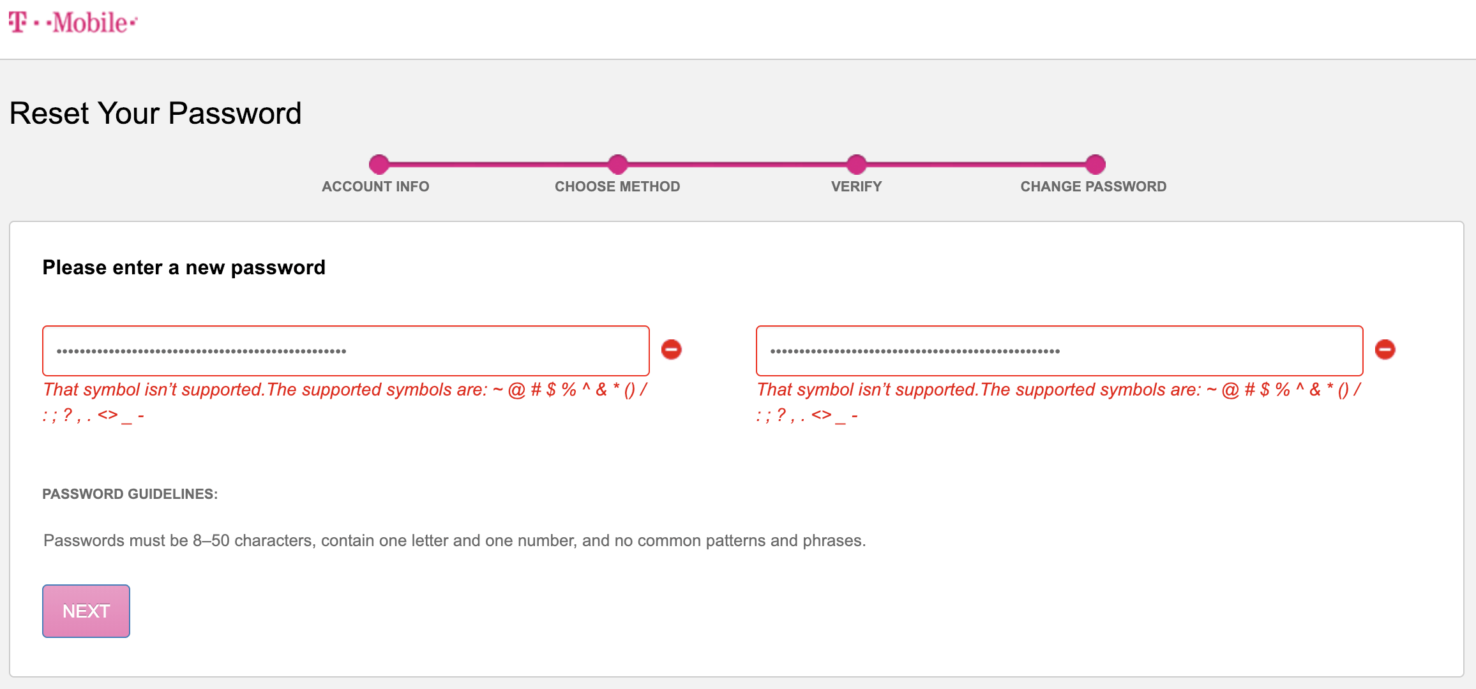Click the error icon beside the first password field
1476x689 pixels.
click(671, 350)
